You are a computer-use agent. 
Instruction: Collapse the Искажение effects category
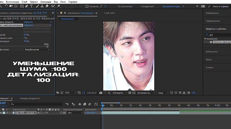[x=205, y=39]
